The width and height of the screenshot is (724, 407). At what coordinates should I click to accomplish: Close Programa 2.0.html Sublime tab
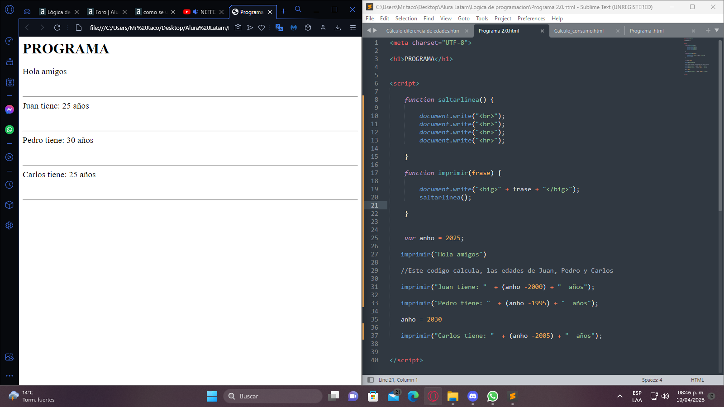click(542, 31)
